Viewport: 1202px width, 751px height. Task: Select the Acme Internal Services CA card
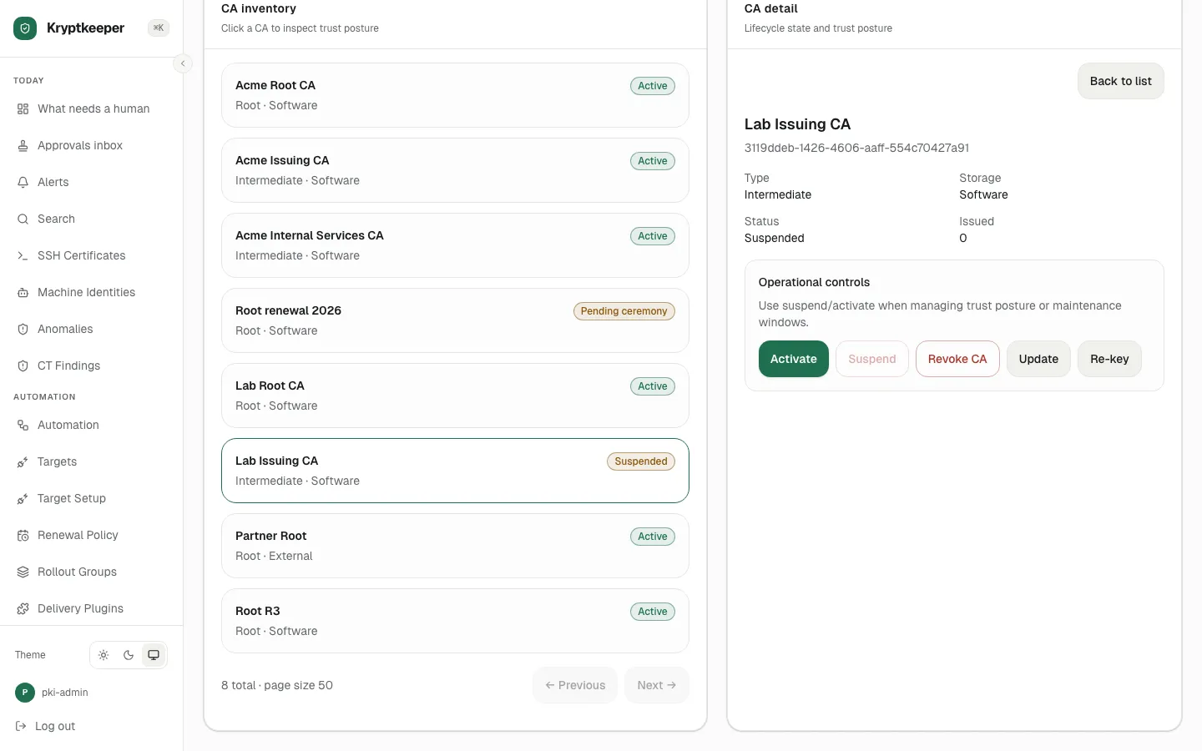pyautogui.click(x=455, y=245)
